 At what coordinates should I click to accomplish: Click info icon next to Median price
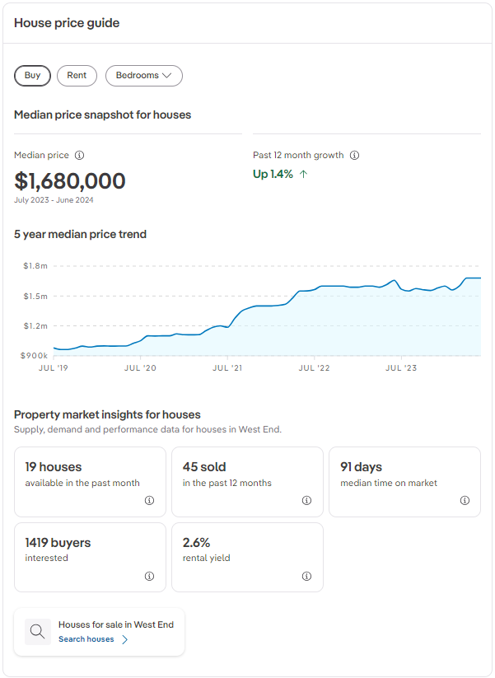pyautogui.click(x=80, y=155)
